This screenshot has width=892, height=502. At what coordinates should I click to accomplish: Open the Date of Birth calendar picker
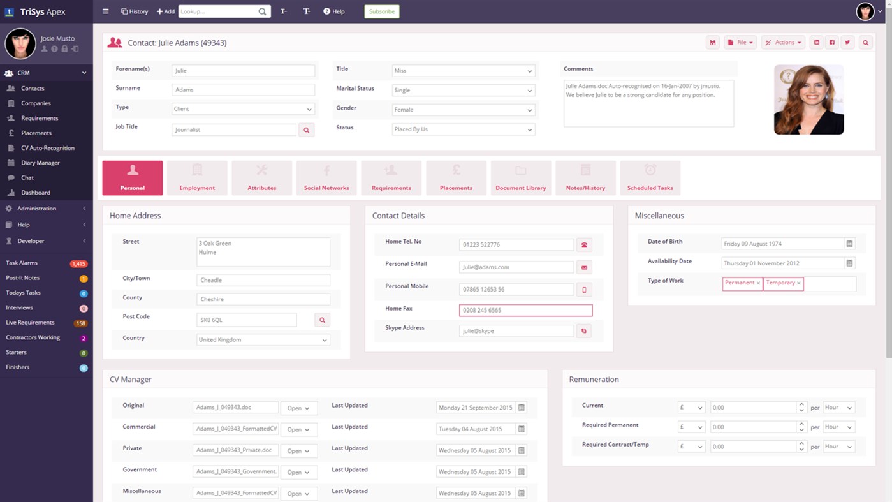[849, 243]
